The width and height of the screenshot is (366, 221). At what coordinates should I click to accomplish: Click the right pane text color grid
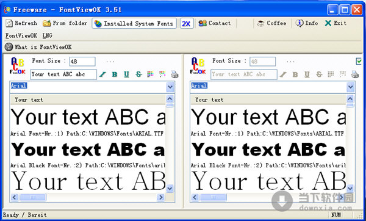click(x=331, y=74)
